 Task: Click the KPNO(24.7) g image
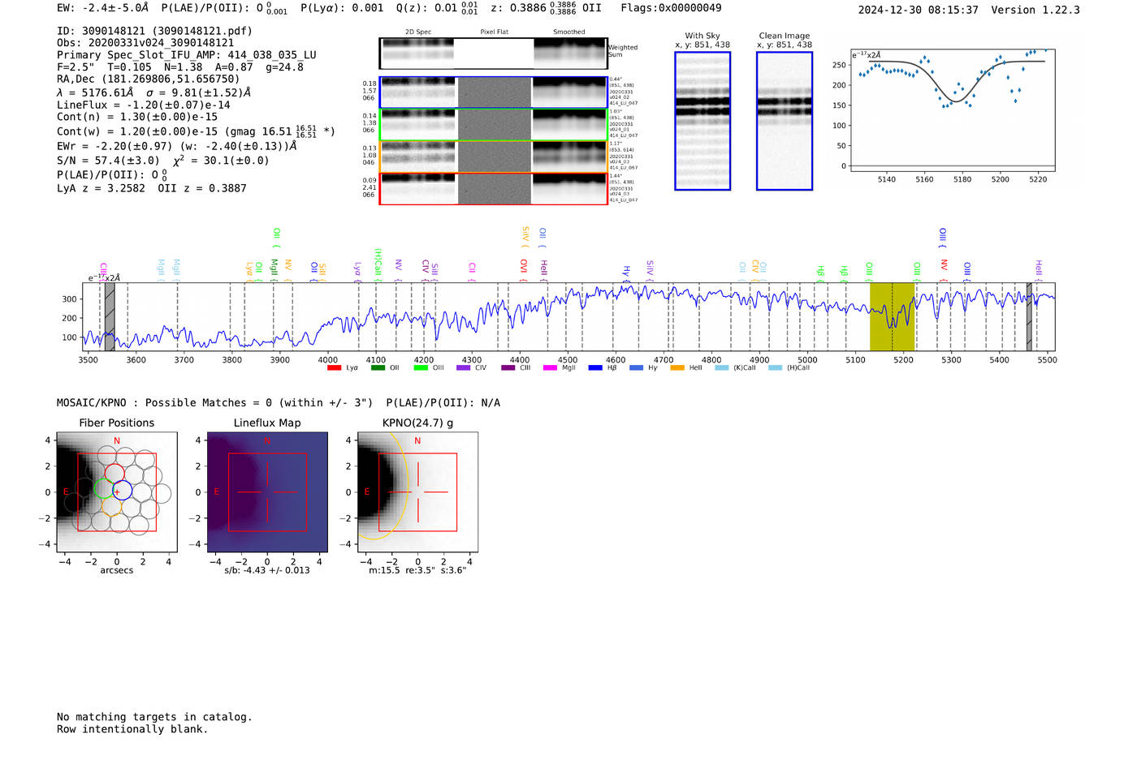point(417,492)
